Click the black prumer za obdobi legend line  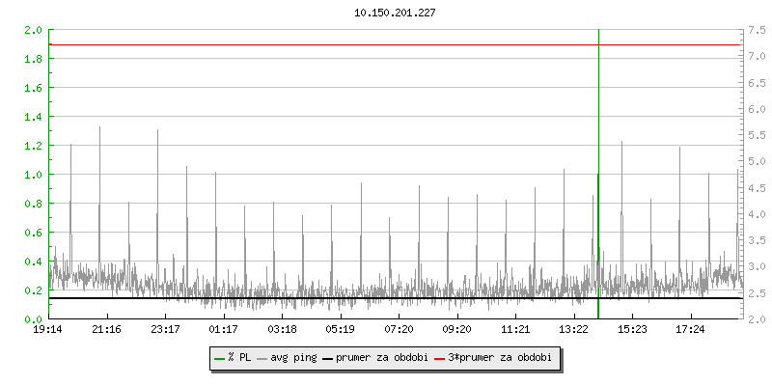pos(329,357)
